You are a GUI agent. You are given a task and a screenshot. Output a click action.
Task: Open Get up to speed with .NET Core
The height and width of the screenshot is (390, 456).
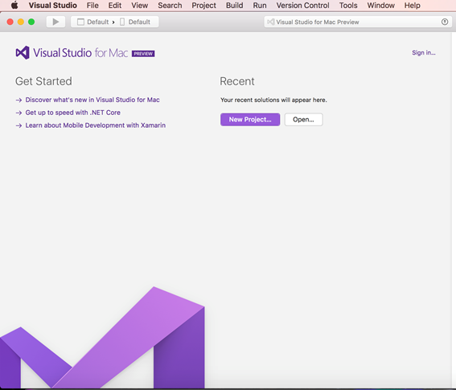click(x=72, y=113)
